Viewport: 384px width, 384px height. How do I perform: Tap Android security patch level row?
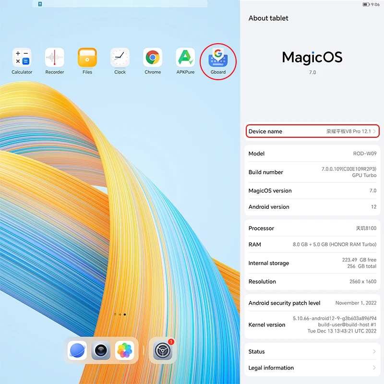(312, 303)
